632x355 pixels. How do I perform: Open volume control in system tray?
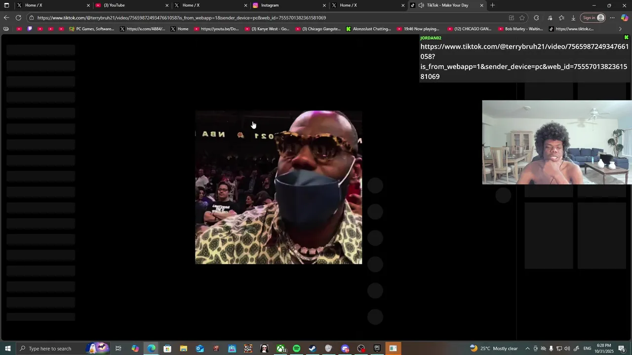(x=567, y=349)
